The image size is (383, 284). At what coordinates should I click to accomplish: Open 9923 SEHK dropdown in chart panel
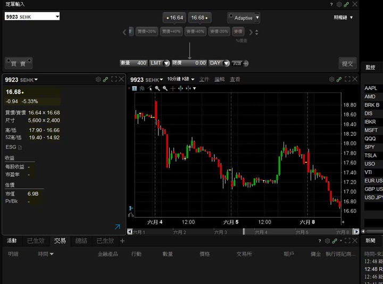(x=161, y=80)
